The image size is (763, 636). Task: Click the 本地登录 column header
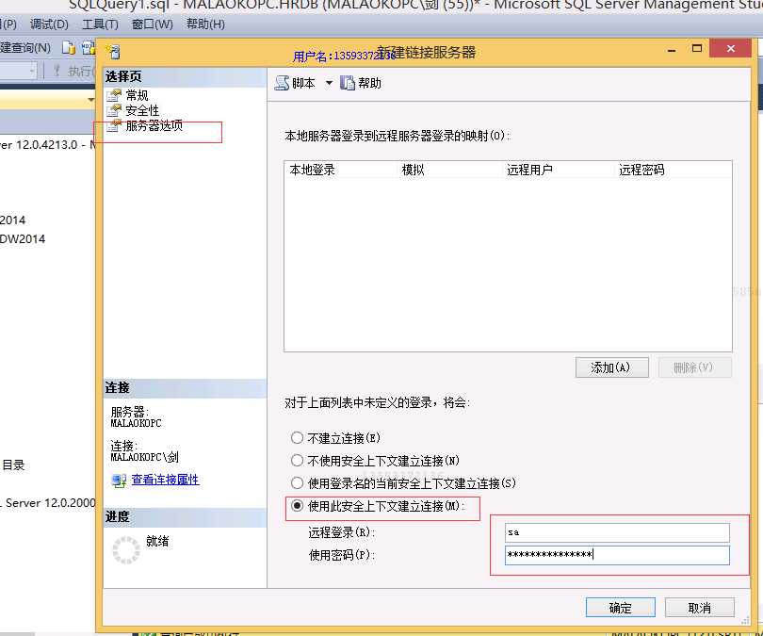click(312, 170)
